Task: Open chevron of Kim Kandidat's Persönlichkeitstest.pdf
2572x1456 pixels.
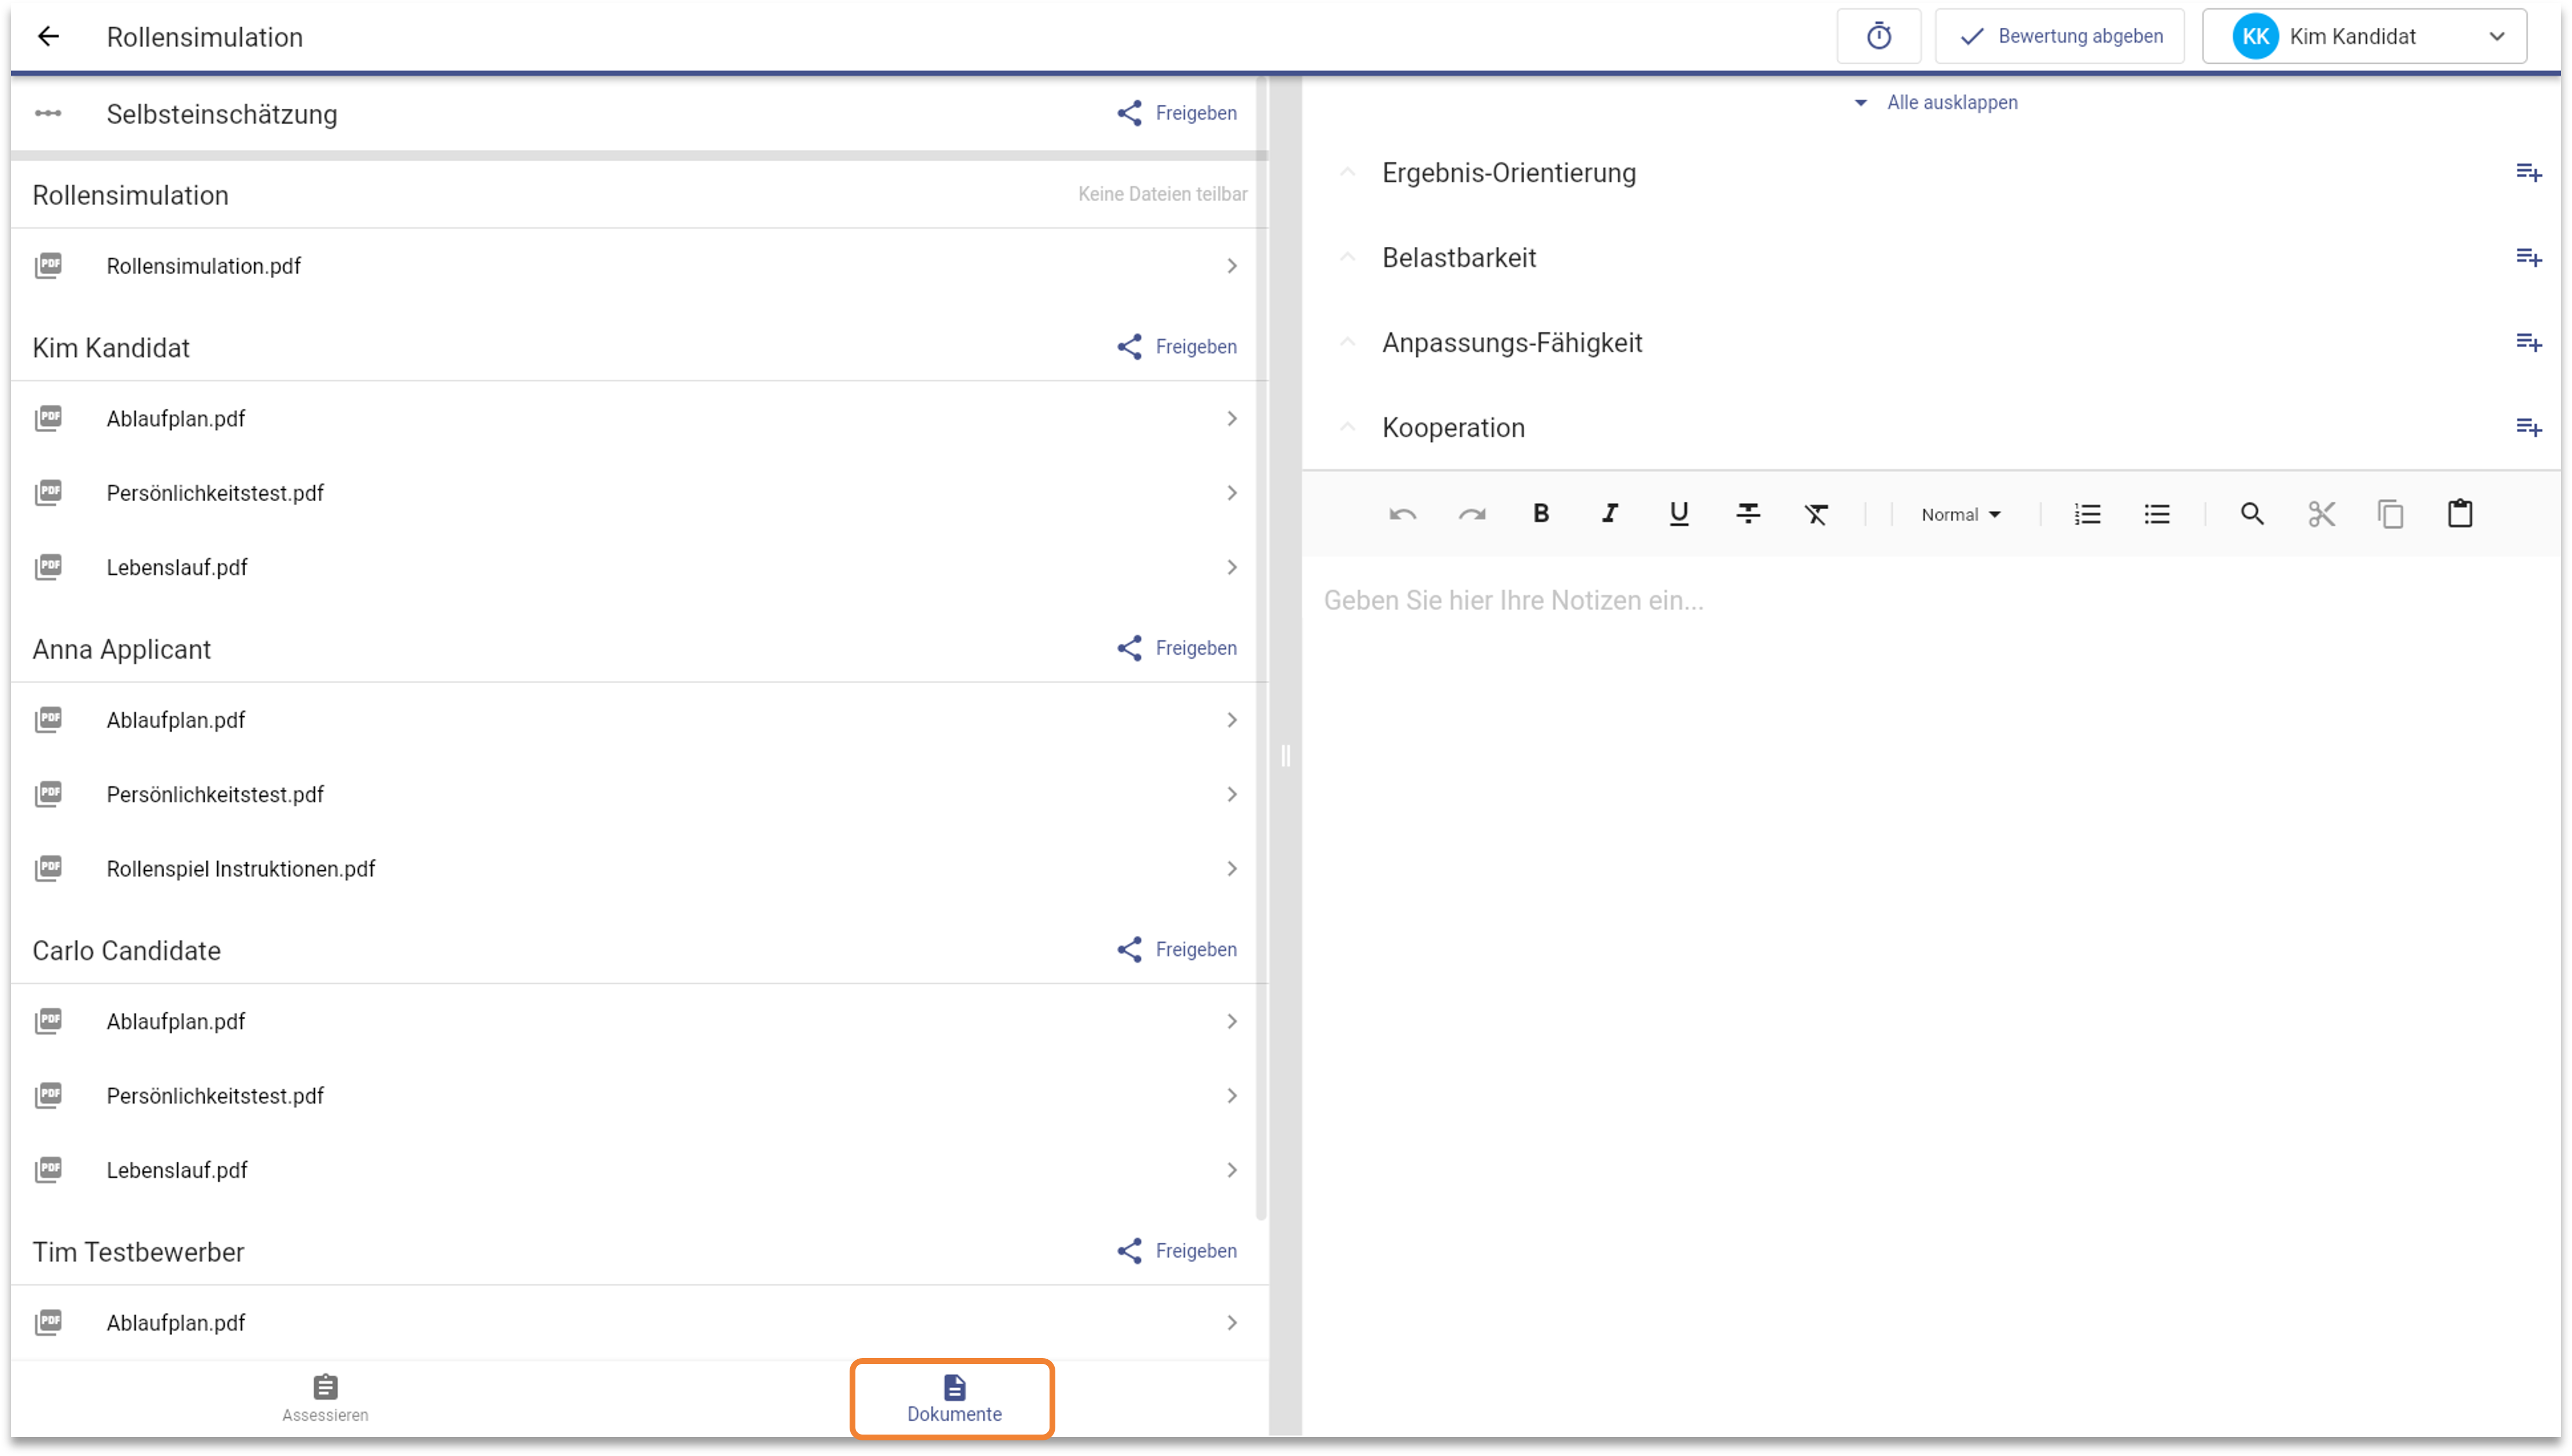Action: pyautogui.click(x=1231, y=493)
